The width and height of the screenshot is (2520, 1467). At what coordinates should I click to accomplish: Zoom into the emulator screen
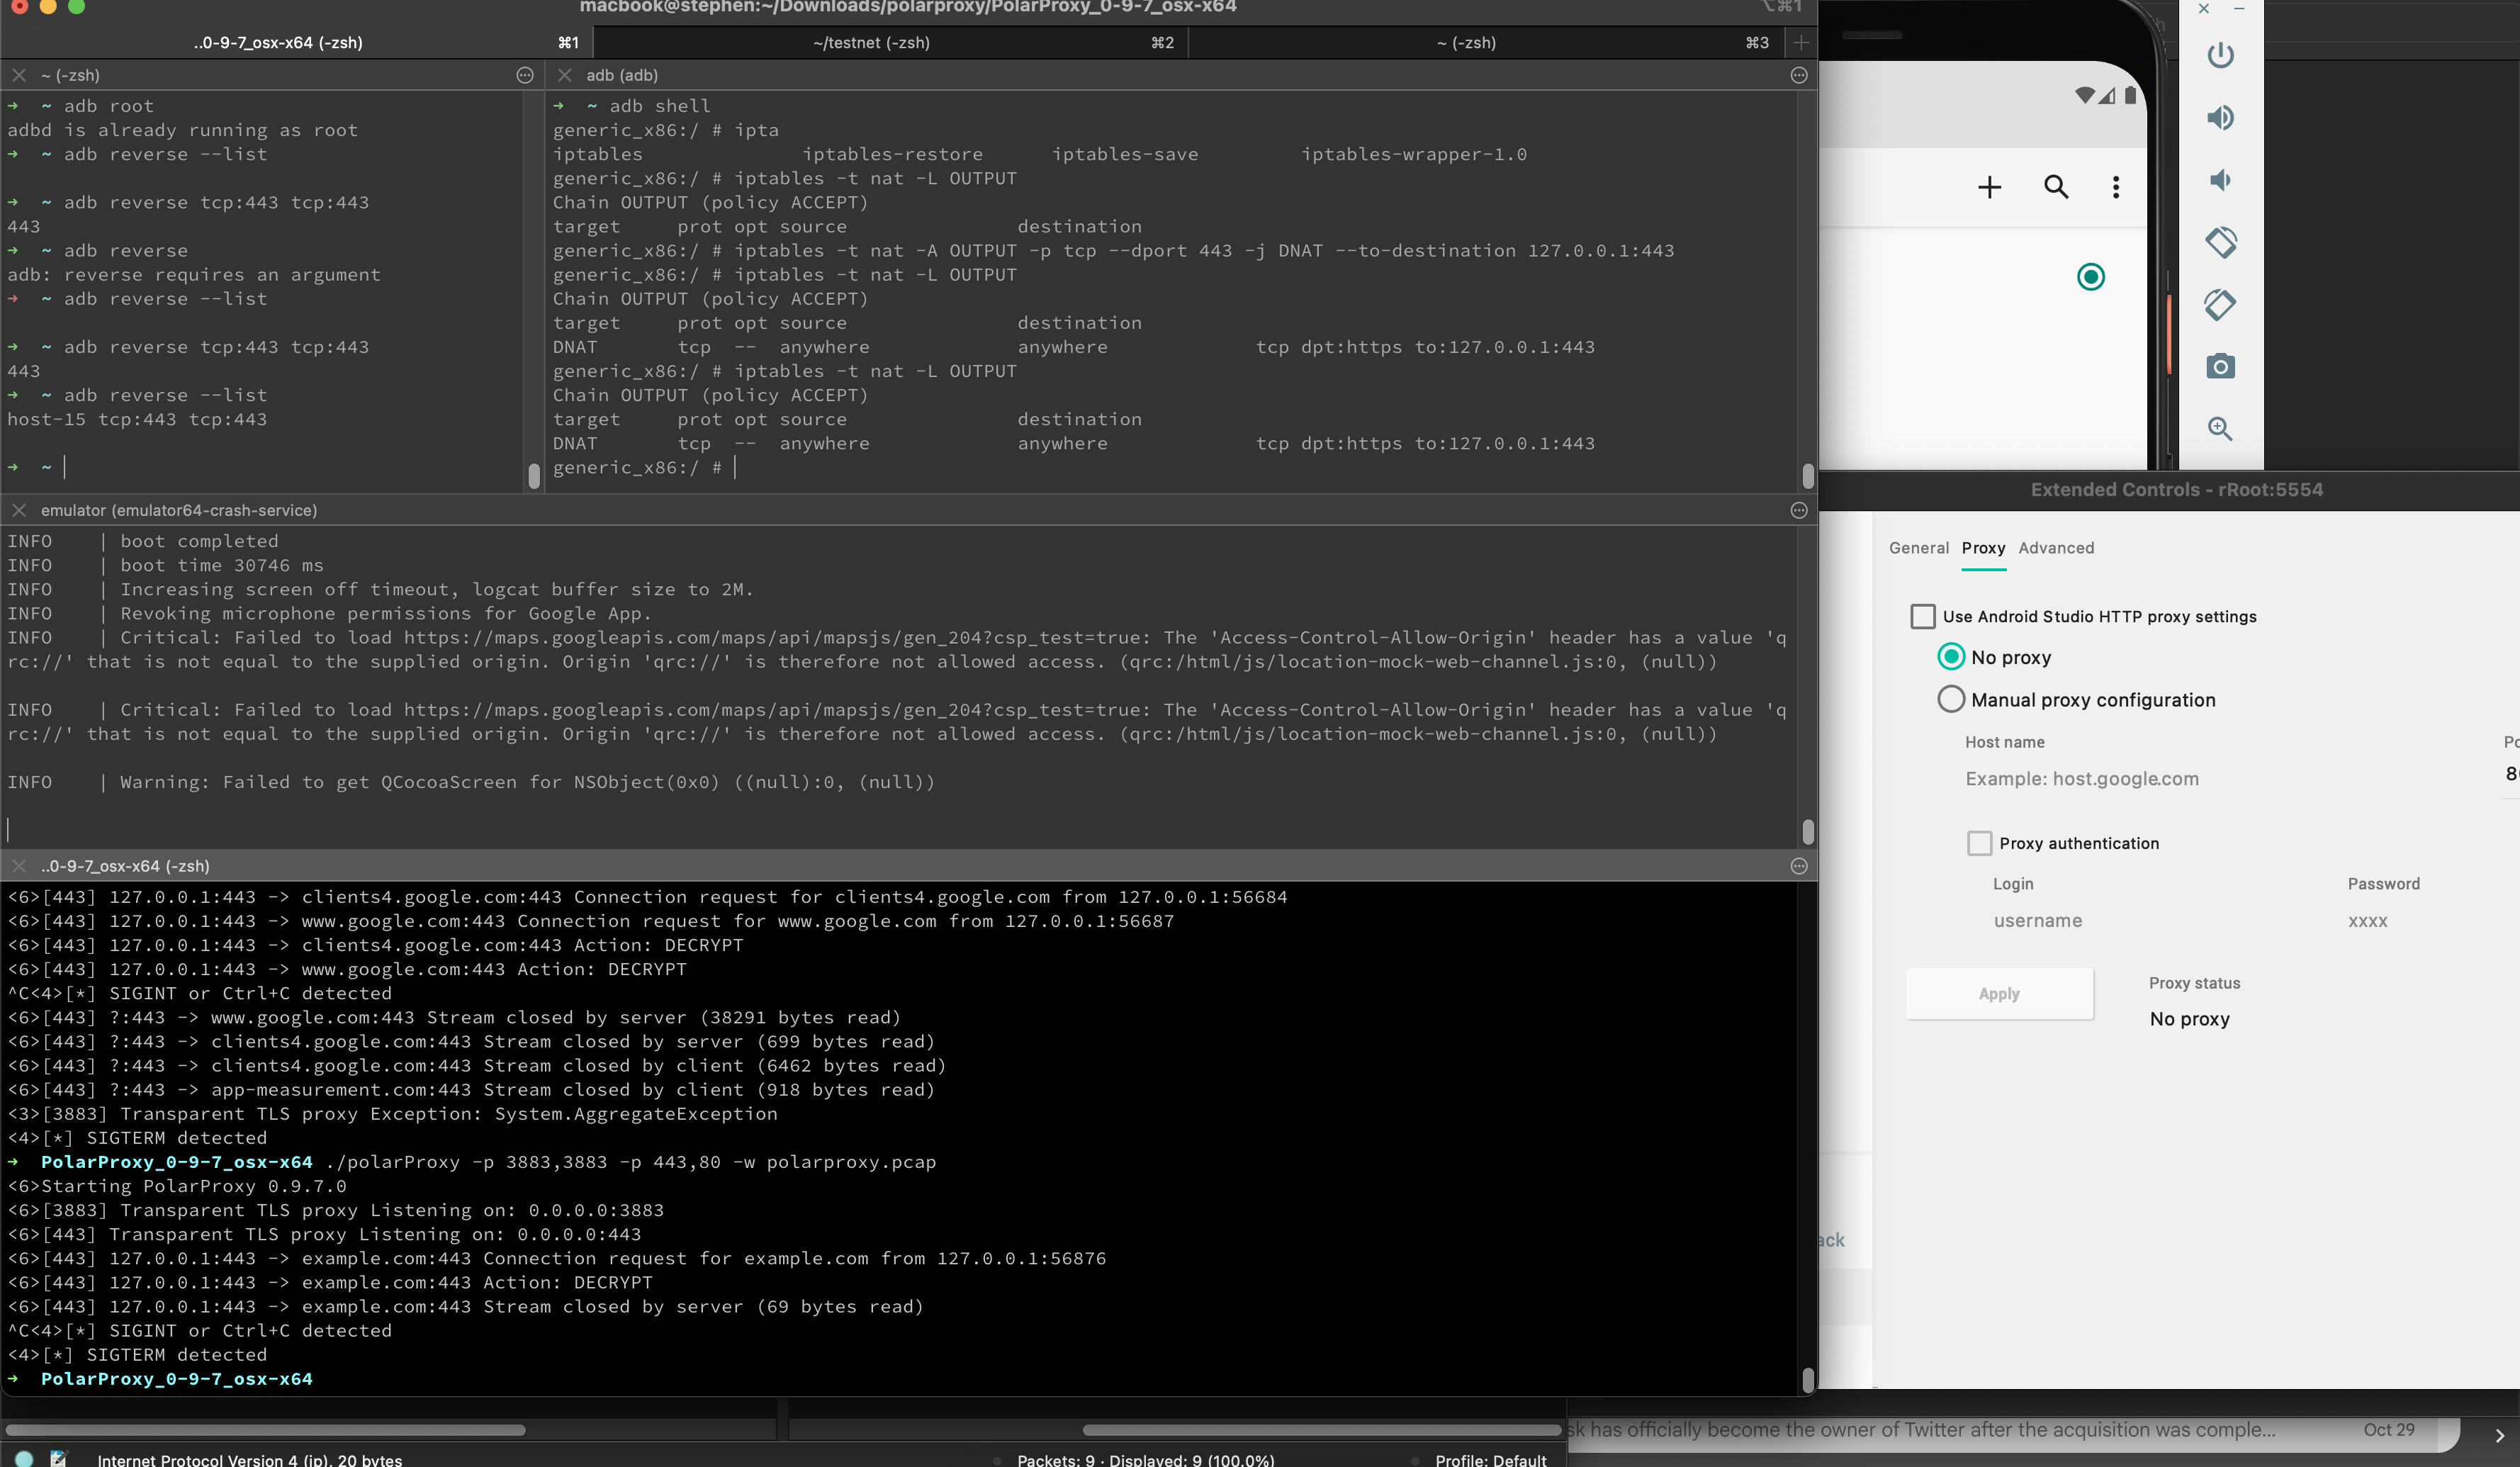tap(2221, 428)
